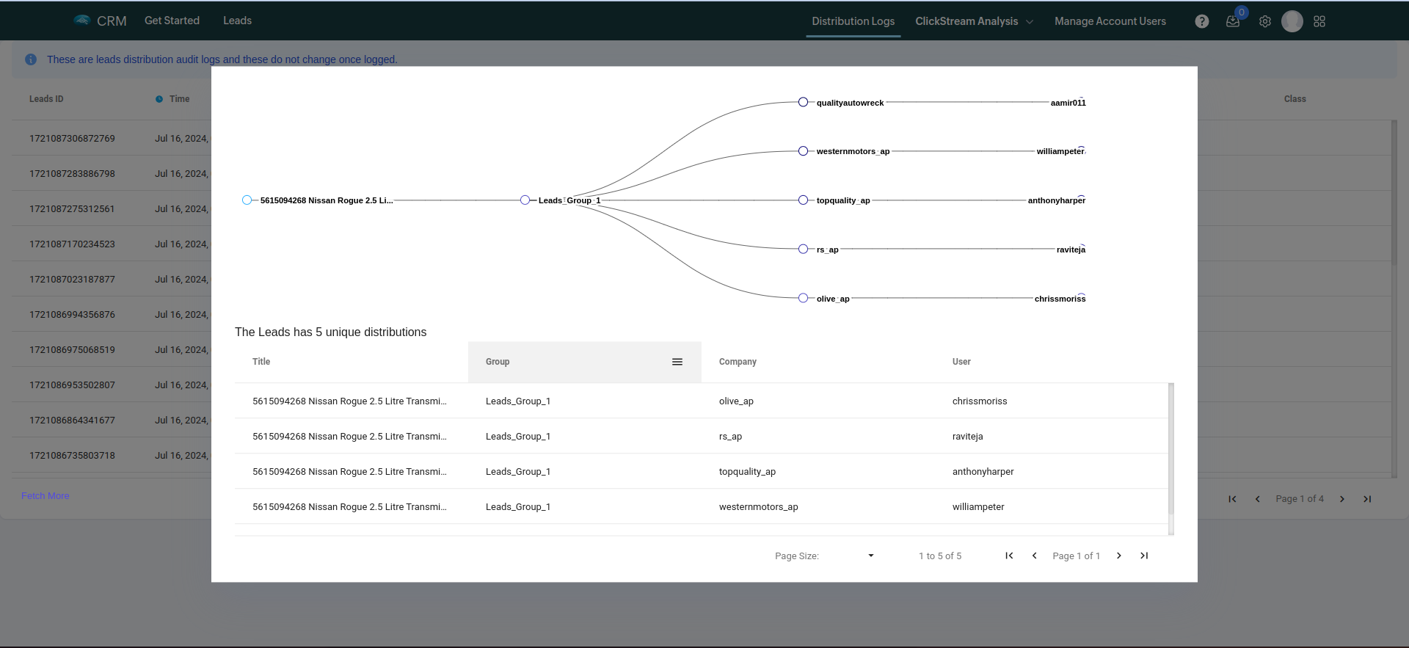Click the '1 to 5 of 5' row count
This screenshot has height=648, width=1409.
click(x=940, y=556)
